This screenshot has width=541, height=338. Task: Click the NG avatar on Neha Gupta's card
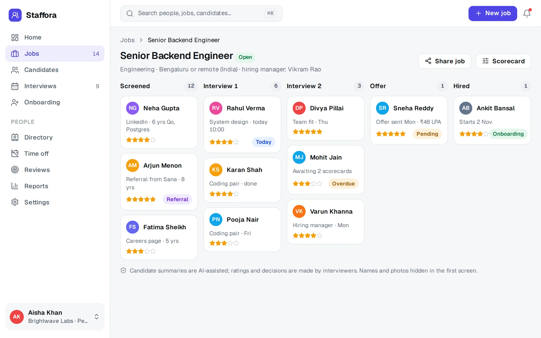point(133,108)
